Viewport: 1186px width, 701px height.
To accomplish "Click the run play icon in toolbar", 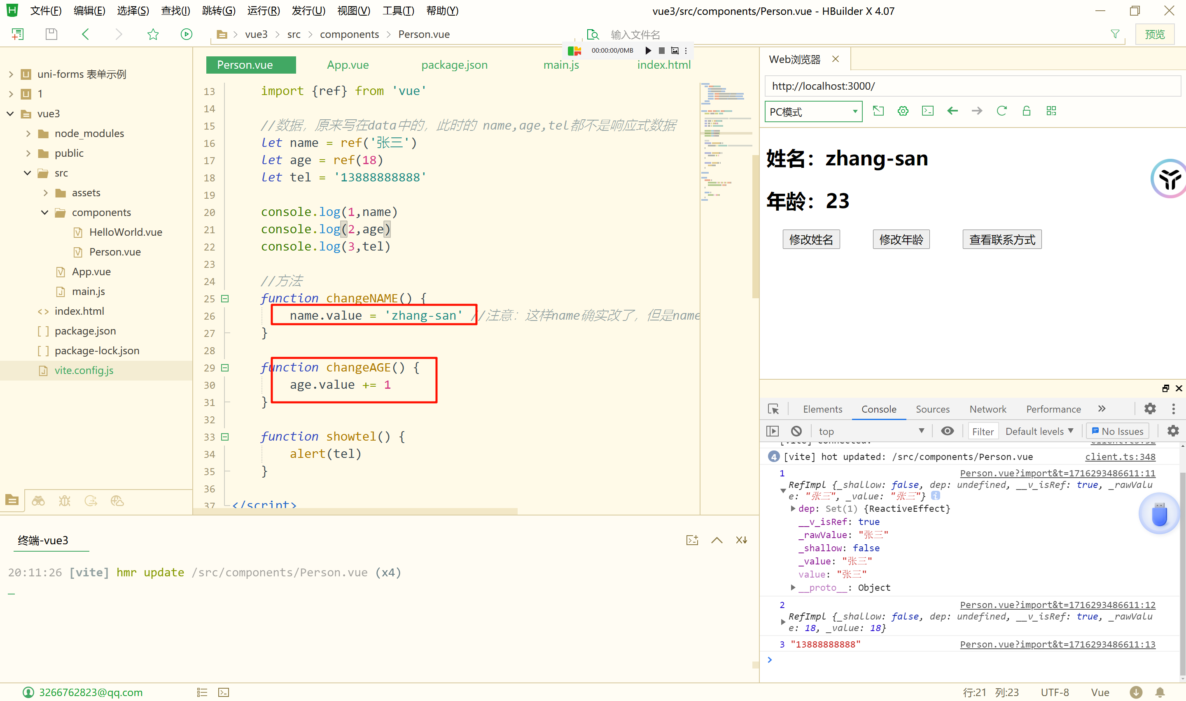I will 186,34.
